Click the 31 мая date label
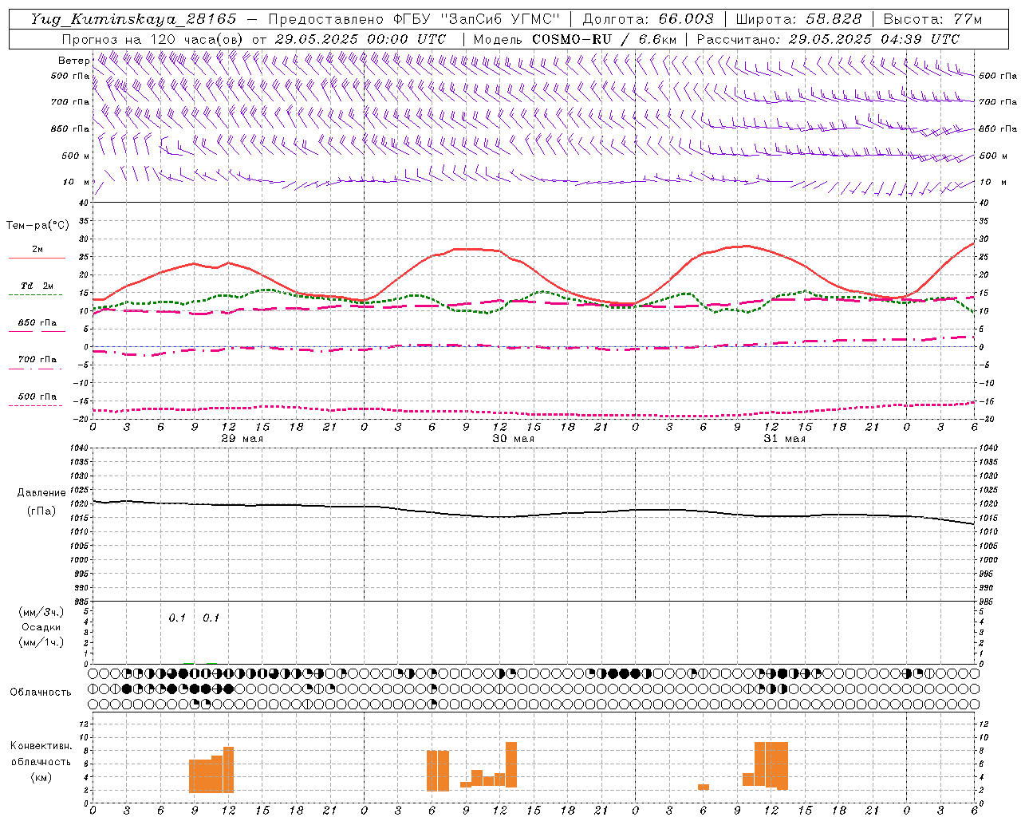The width and height of the screenshot is (1021, 817). point(784,439)
